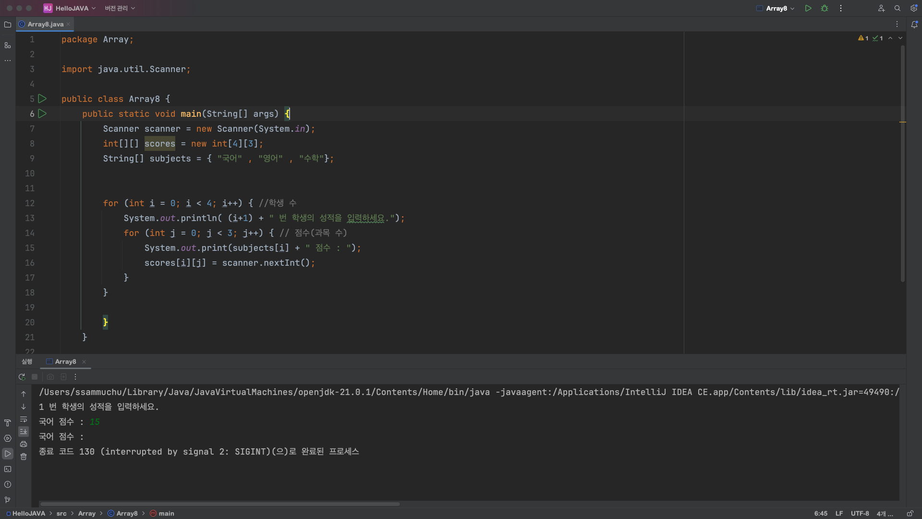922x519 pixels.
Task: Run Array8 with the green play icon in toolbar
Action: (x=808, y=8)
